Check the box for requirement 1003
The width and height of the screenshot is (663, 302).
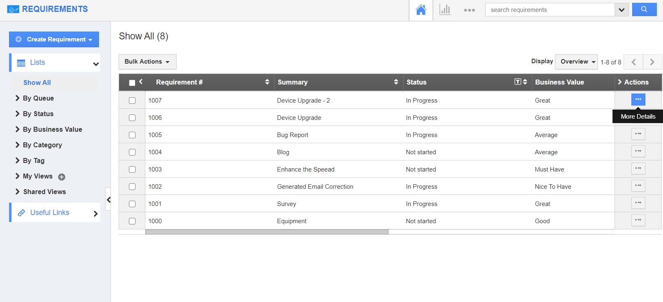pyautogui.click(x=132, y=169)
